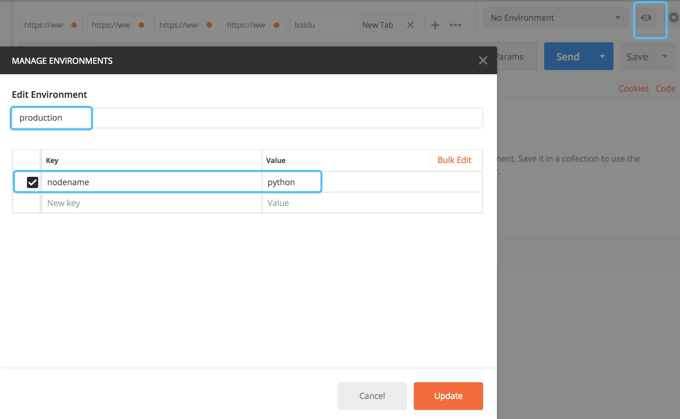Click the Cancel button

click(372, 396)
